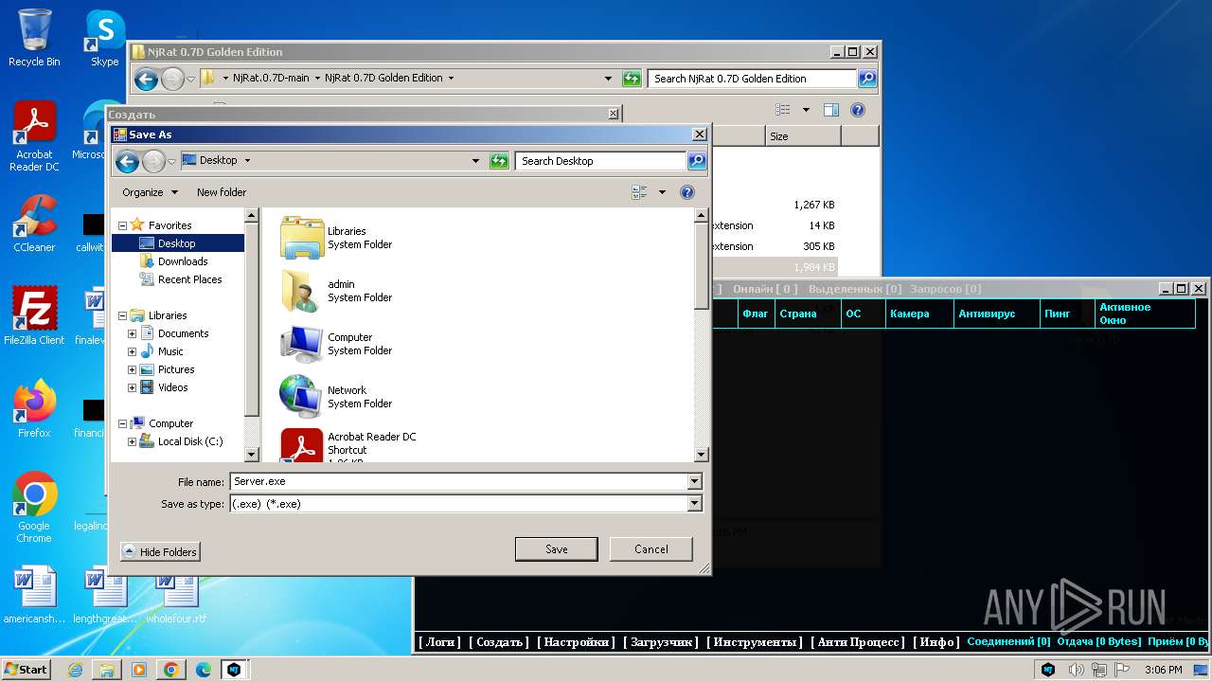
Task: Open the [ Загрузчик ] tab in NjRat
Action: click(x=661, y=642)
